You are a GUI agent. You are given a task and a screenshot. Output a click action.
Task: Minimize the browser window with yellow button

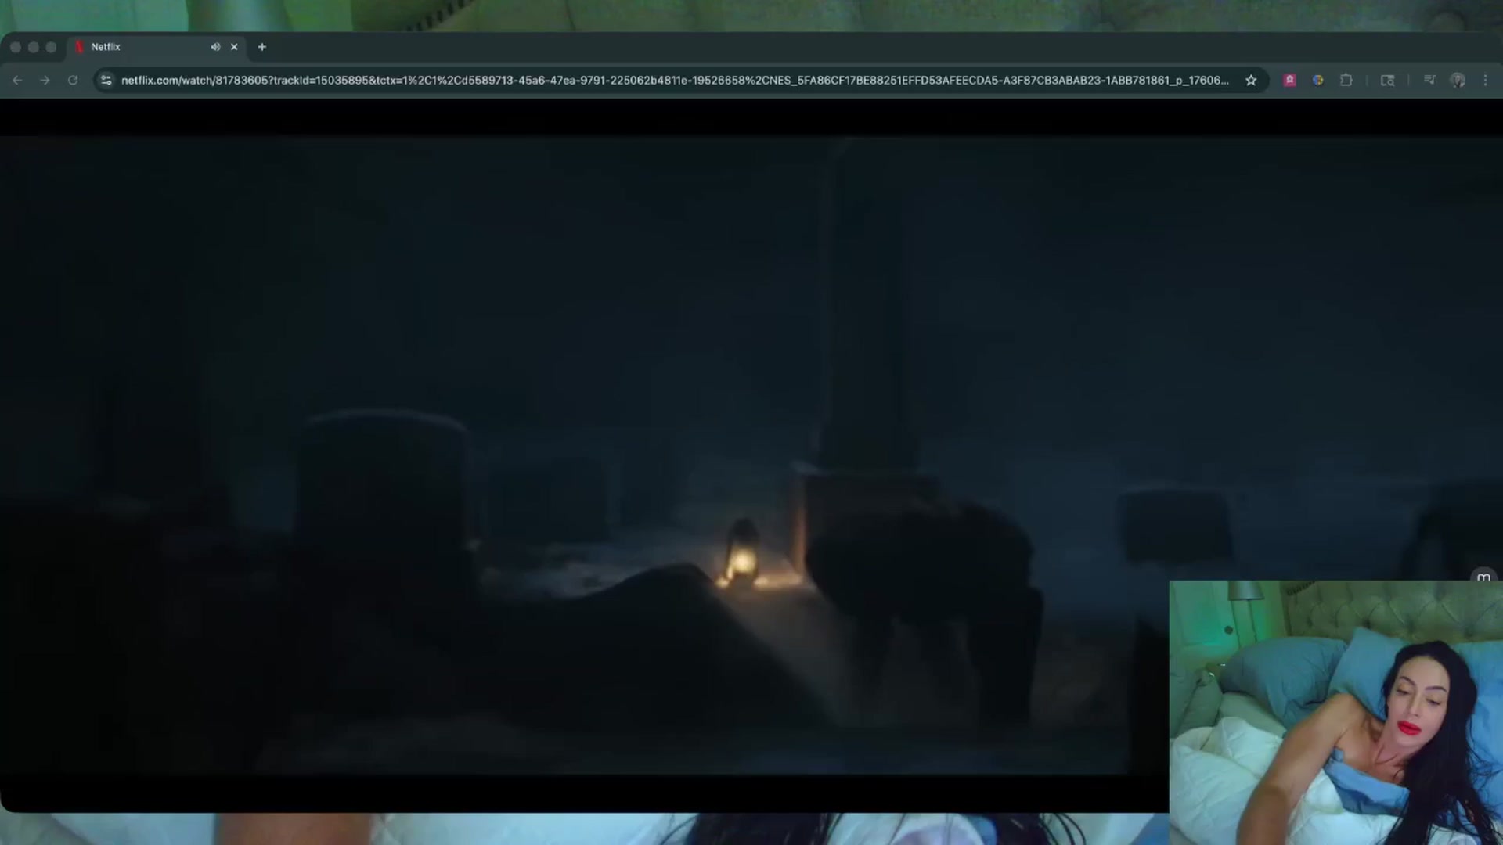pyautogui.click(x=34, y=47)
